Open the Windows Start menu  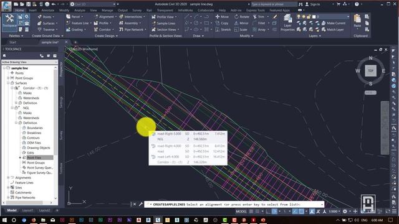click(4, 220)
